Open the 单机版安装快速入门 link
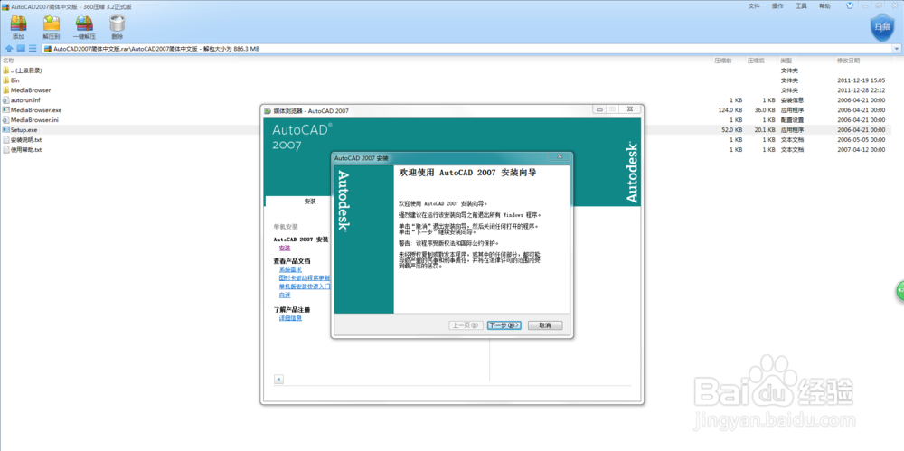The width and height of the screenshot is (904, 451). [305, 287]
